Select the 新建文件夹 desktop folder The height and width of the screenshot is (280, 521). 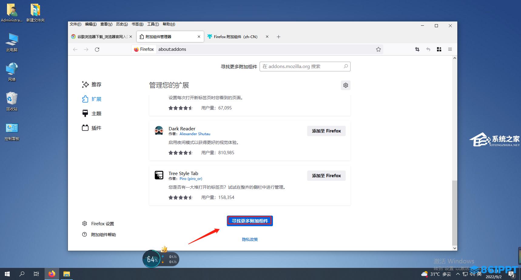coord(35,13)
